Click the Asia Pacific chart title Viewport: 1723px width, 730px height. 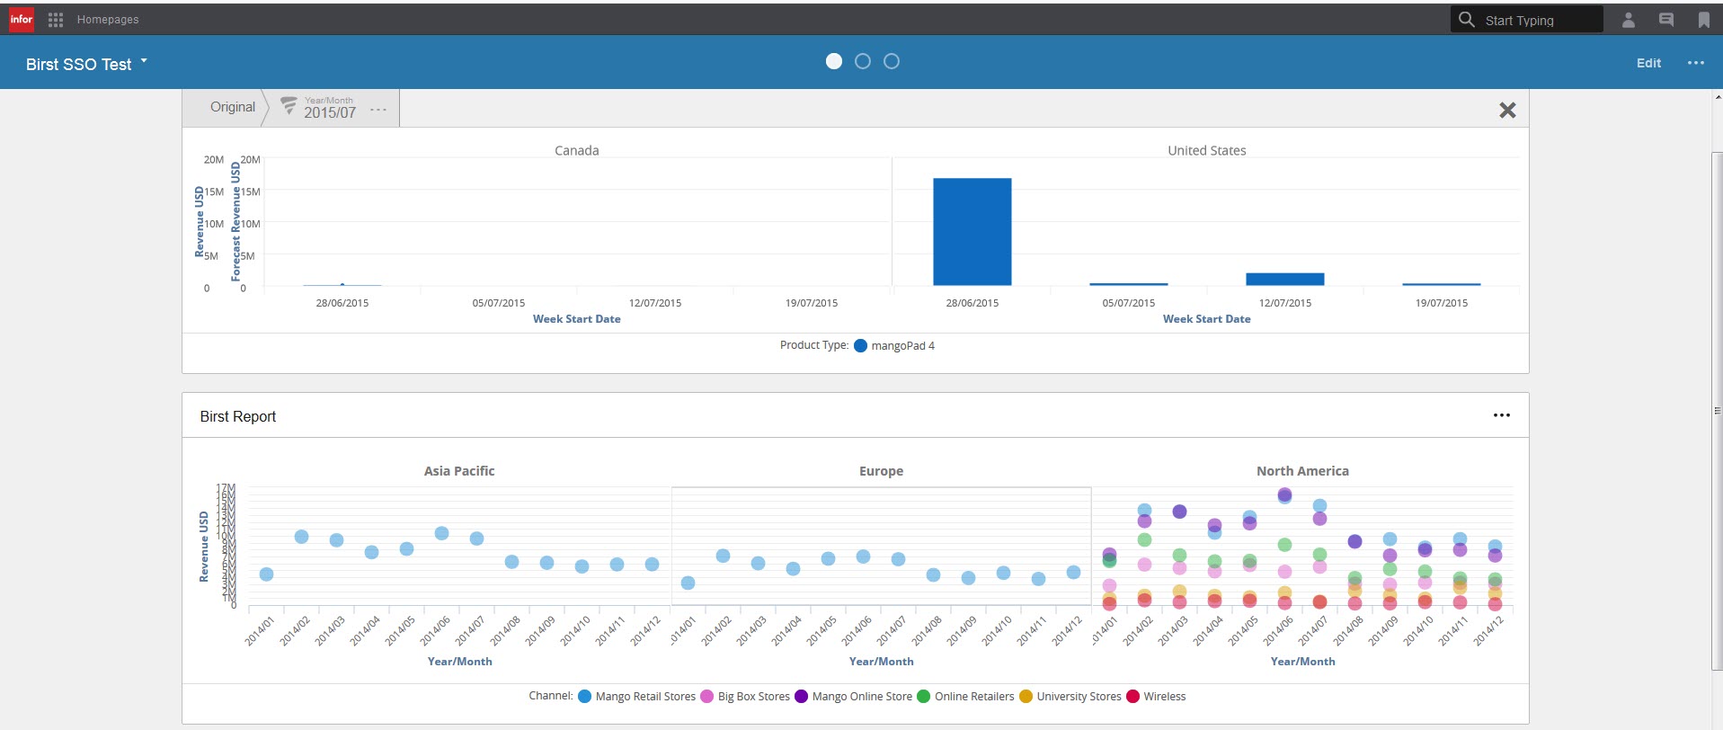[459, 470]
